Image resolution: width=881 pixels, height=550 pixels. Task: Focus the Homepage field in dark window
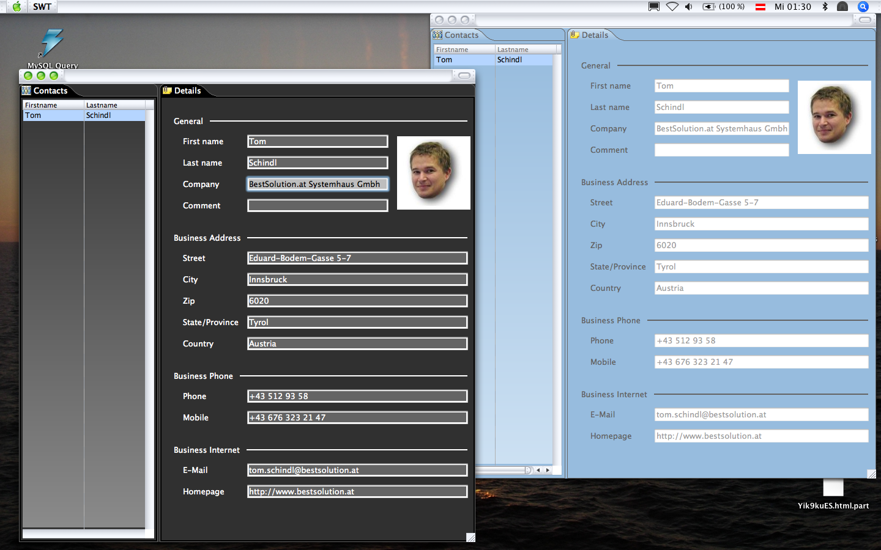[x=357, y=492]
